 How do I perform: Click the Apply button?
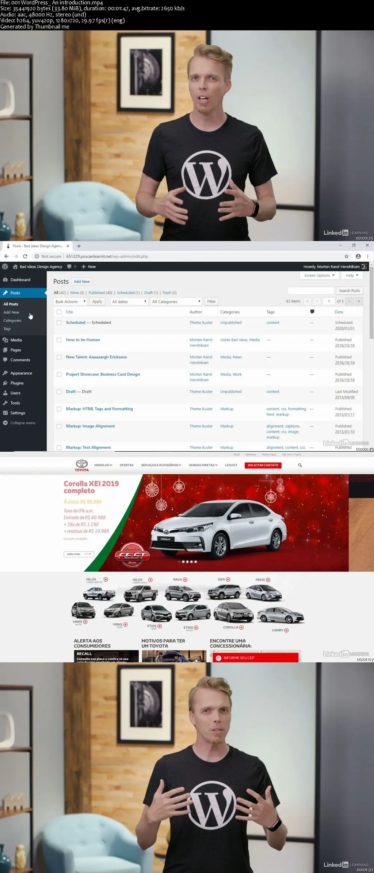(97, 301)
